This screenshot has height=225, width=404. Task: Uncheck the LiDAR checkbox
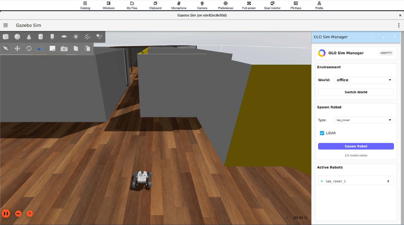tap(322, 133)
